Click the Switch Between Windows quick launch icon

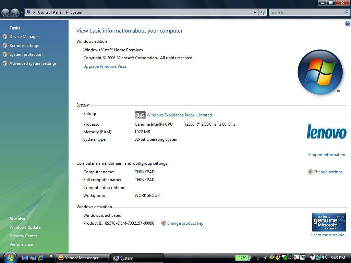pyautogui.click(x=33, y=258)
